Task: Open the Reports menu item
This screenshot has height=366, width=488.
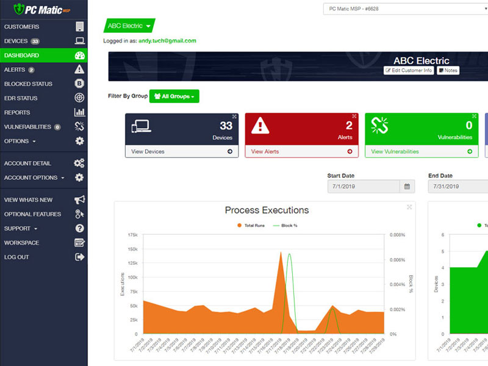Action: (43, 112)
